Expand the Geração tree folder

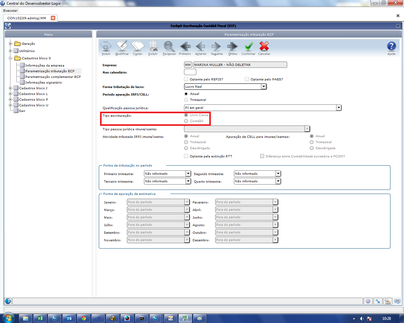[10, 44]
